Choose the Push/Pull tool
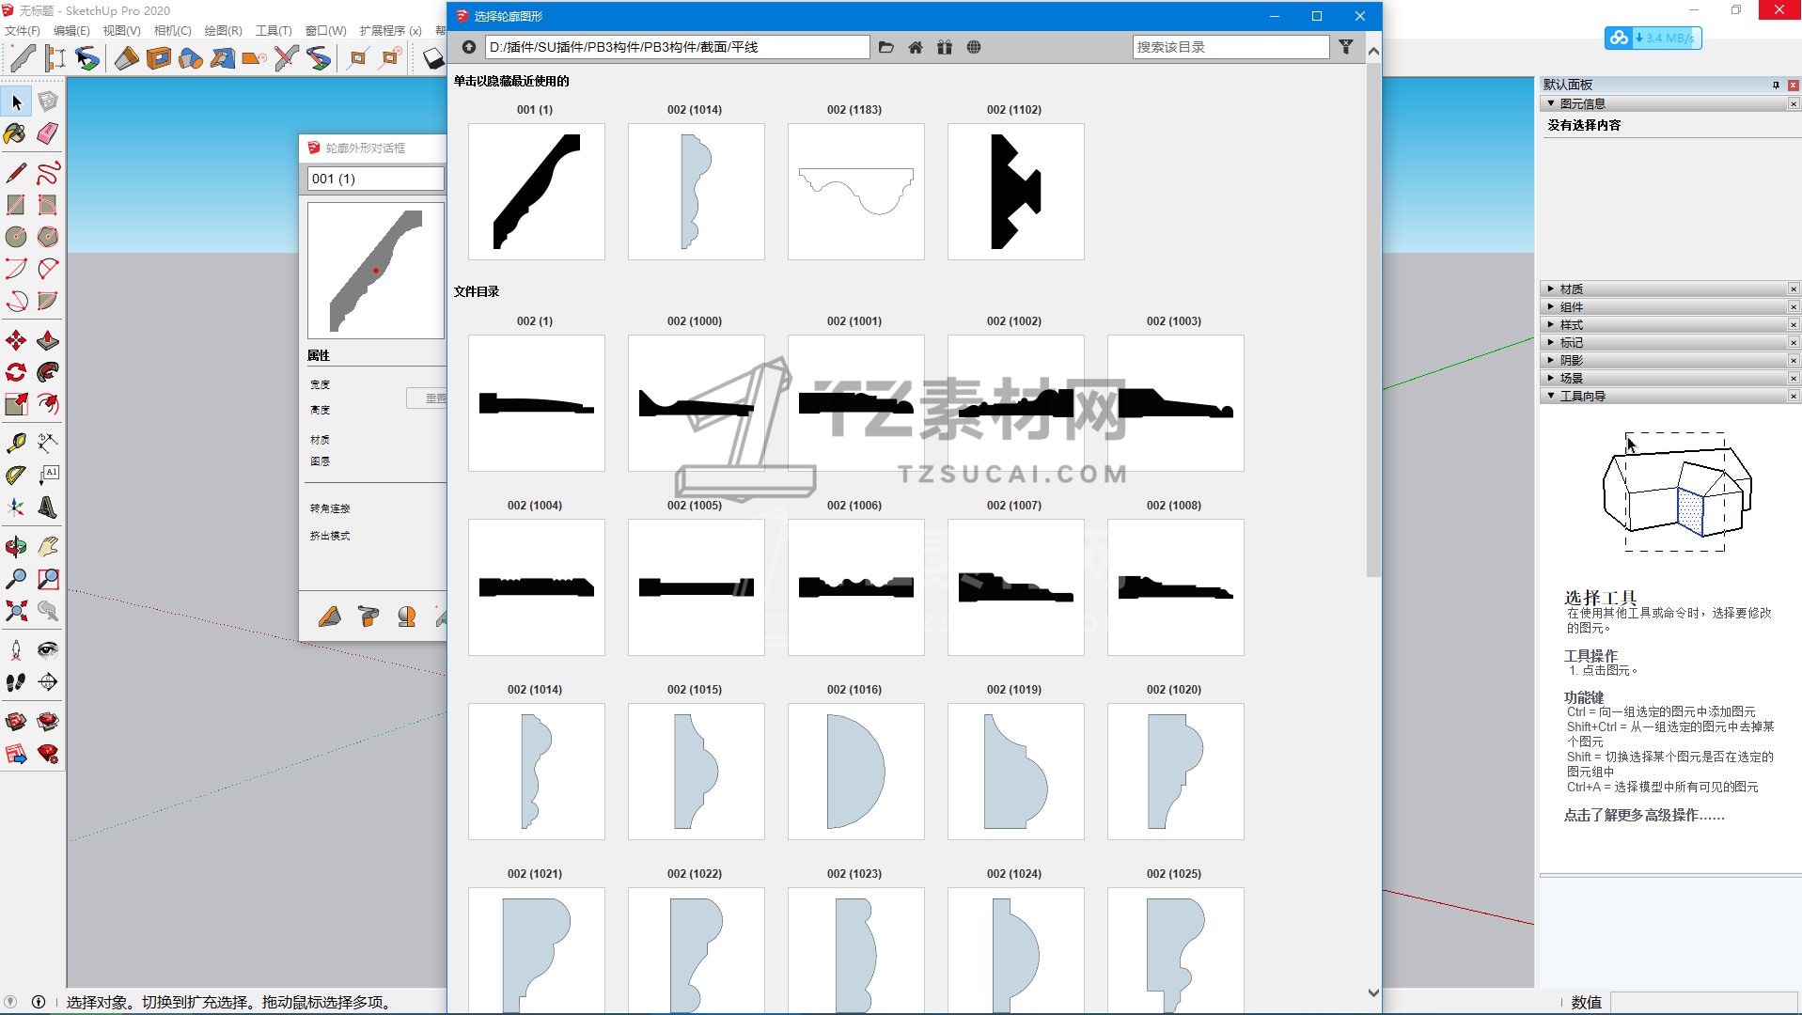This screenshot has width=1802, height=1015. (48, 340)
